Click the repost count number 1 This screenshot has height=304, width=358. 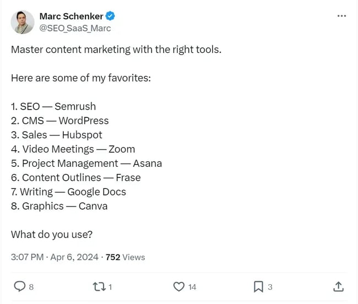pos(111,287)
